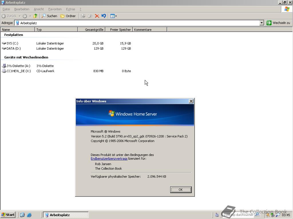Click Geräte mit Wechselmedien group header
Viewport: 293px width, 219px height.
(26, 57)
